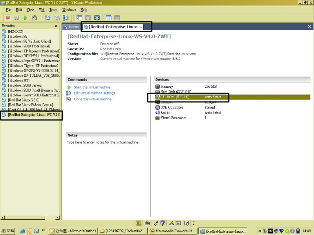This screenshot has width=314, height=235.
Task: Click Favorites scrollbar right arrow
Action: (58, 218)
